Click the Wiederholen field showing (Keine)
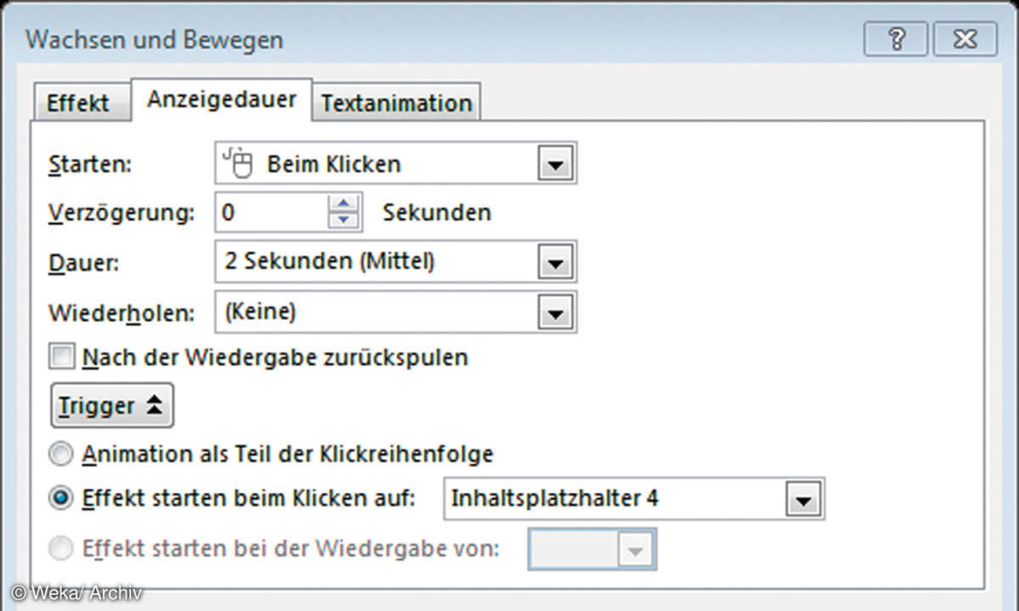Screen dimensions: 1019x611 coord(374,312)
